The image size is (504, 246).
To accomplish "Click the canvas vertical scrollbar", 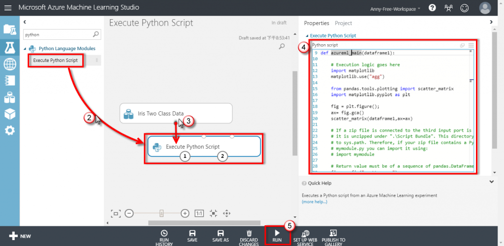I will tap(294, 113).
